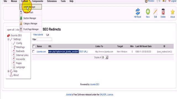Click the green New icon
The image size is (177, 99).
tap(148, 12)
